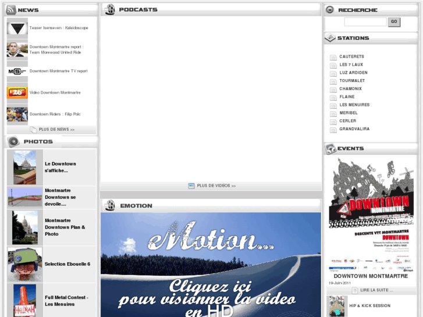Click Montmartre Downtown Plan & Photo thumbnail

[x=25, y=227]
